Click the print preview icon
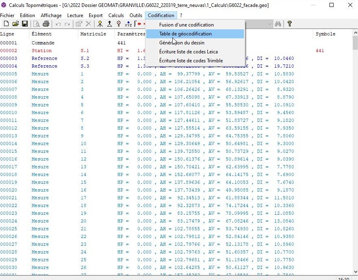This screenshot has width=358, height=280. tap(37, 24)
